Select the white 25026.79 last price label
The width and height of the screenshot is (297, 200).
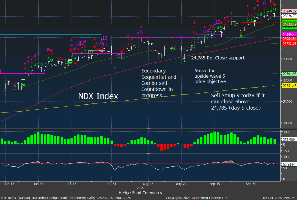click(289, 16)
